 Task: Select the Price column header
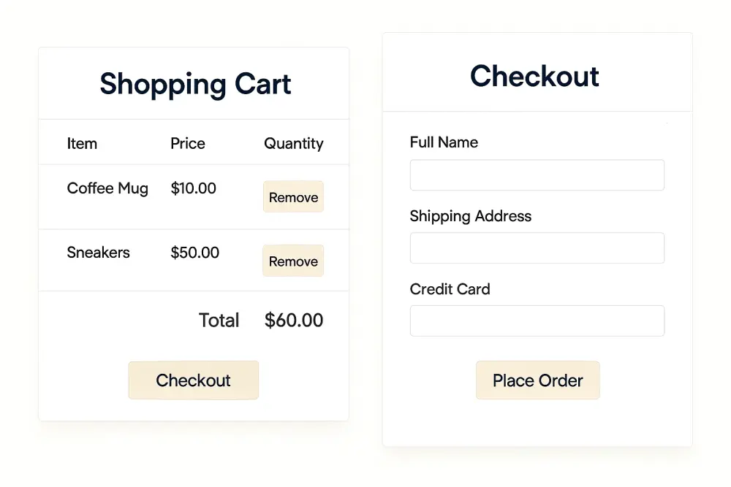[187, 144]
